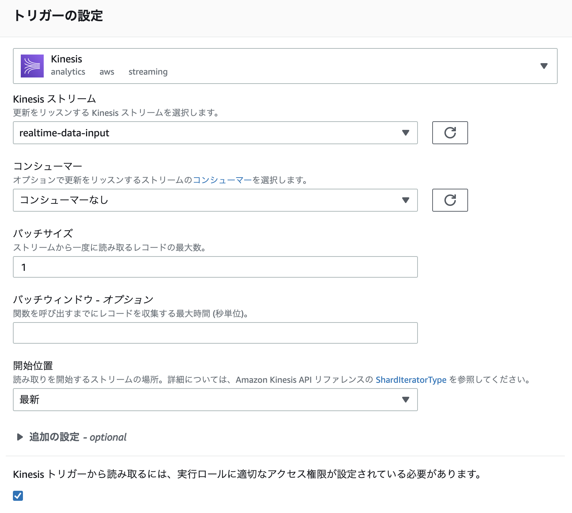Open the ShardIteratorType reference link
This screenshot has height=513, width=572.
[x=411, y=380]
